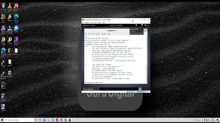Open the VirtualBox Devices menu
This screenshot has width=220, height=123.
(x=99, y=23)
